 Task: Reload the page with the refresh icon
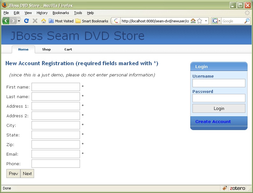[26, 21]
